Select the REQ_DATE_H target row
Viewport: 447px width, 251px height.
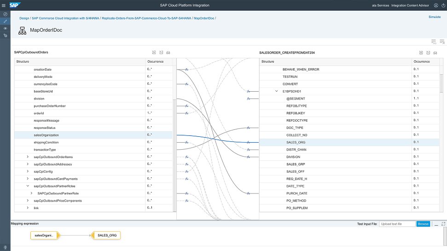[349, 179]
